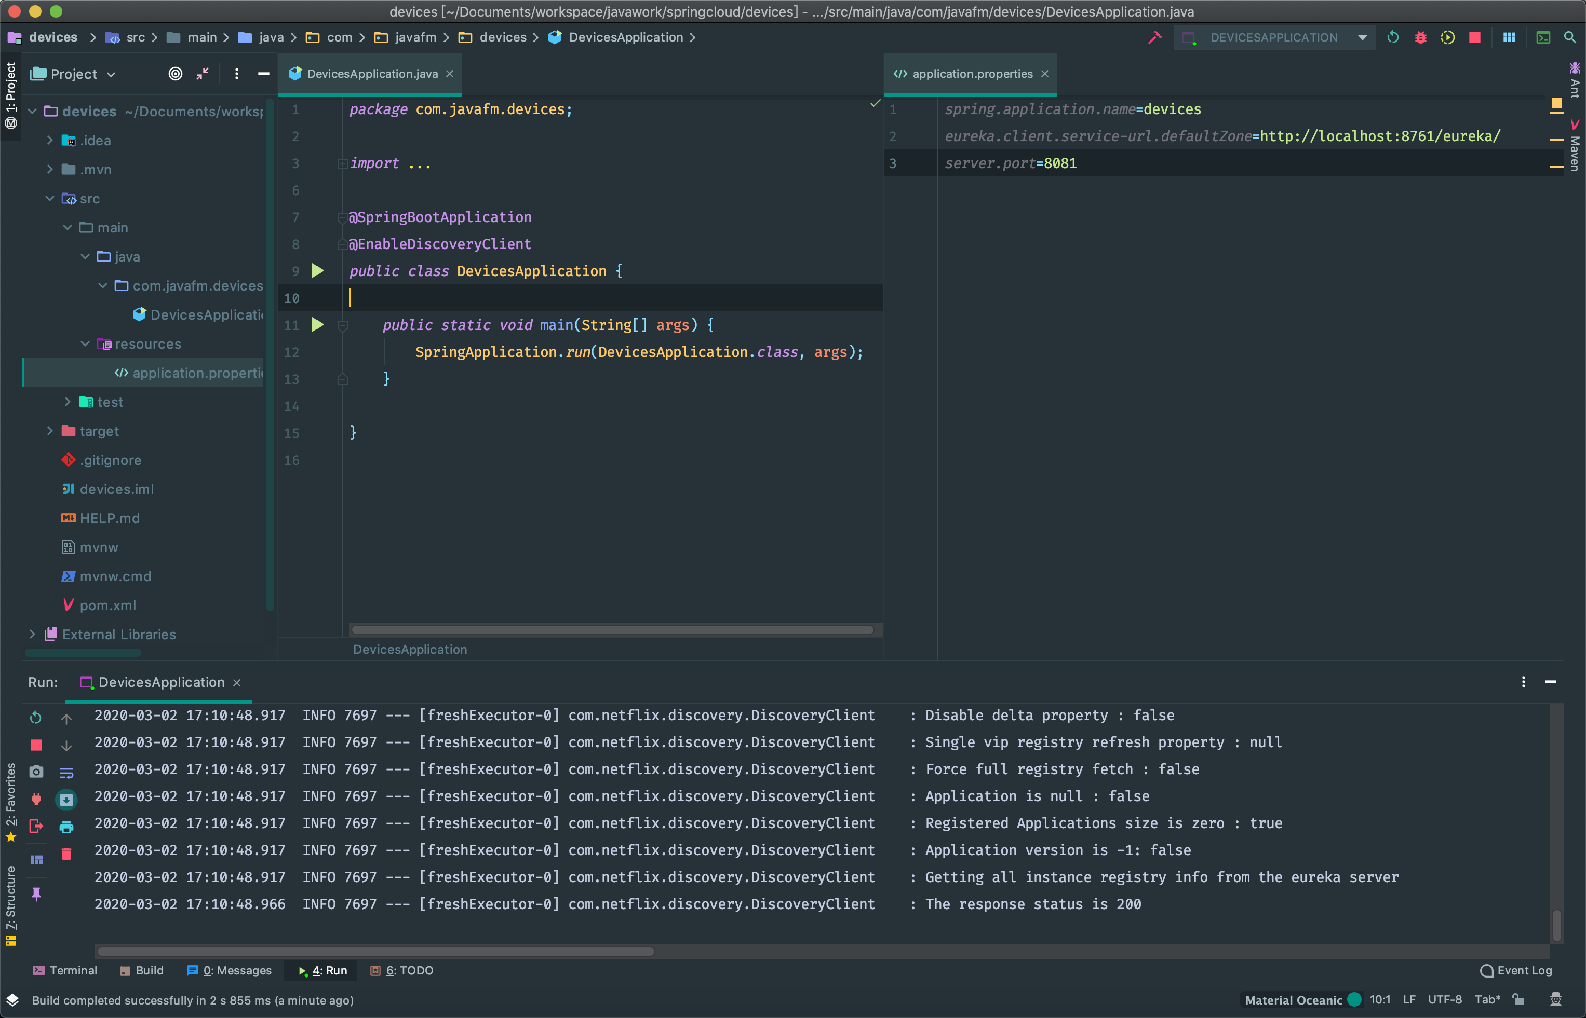The height and width of the screenshot is (1018, 1586).
Task: Expand the target folder in project tree
Action: (50, 431)
